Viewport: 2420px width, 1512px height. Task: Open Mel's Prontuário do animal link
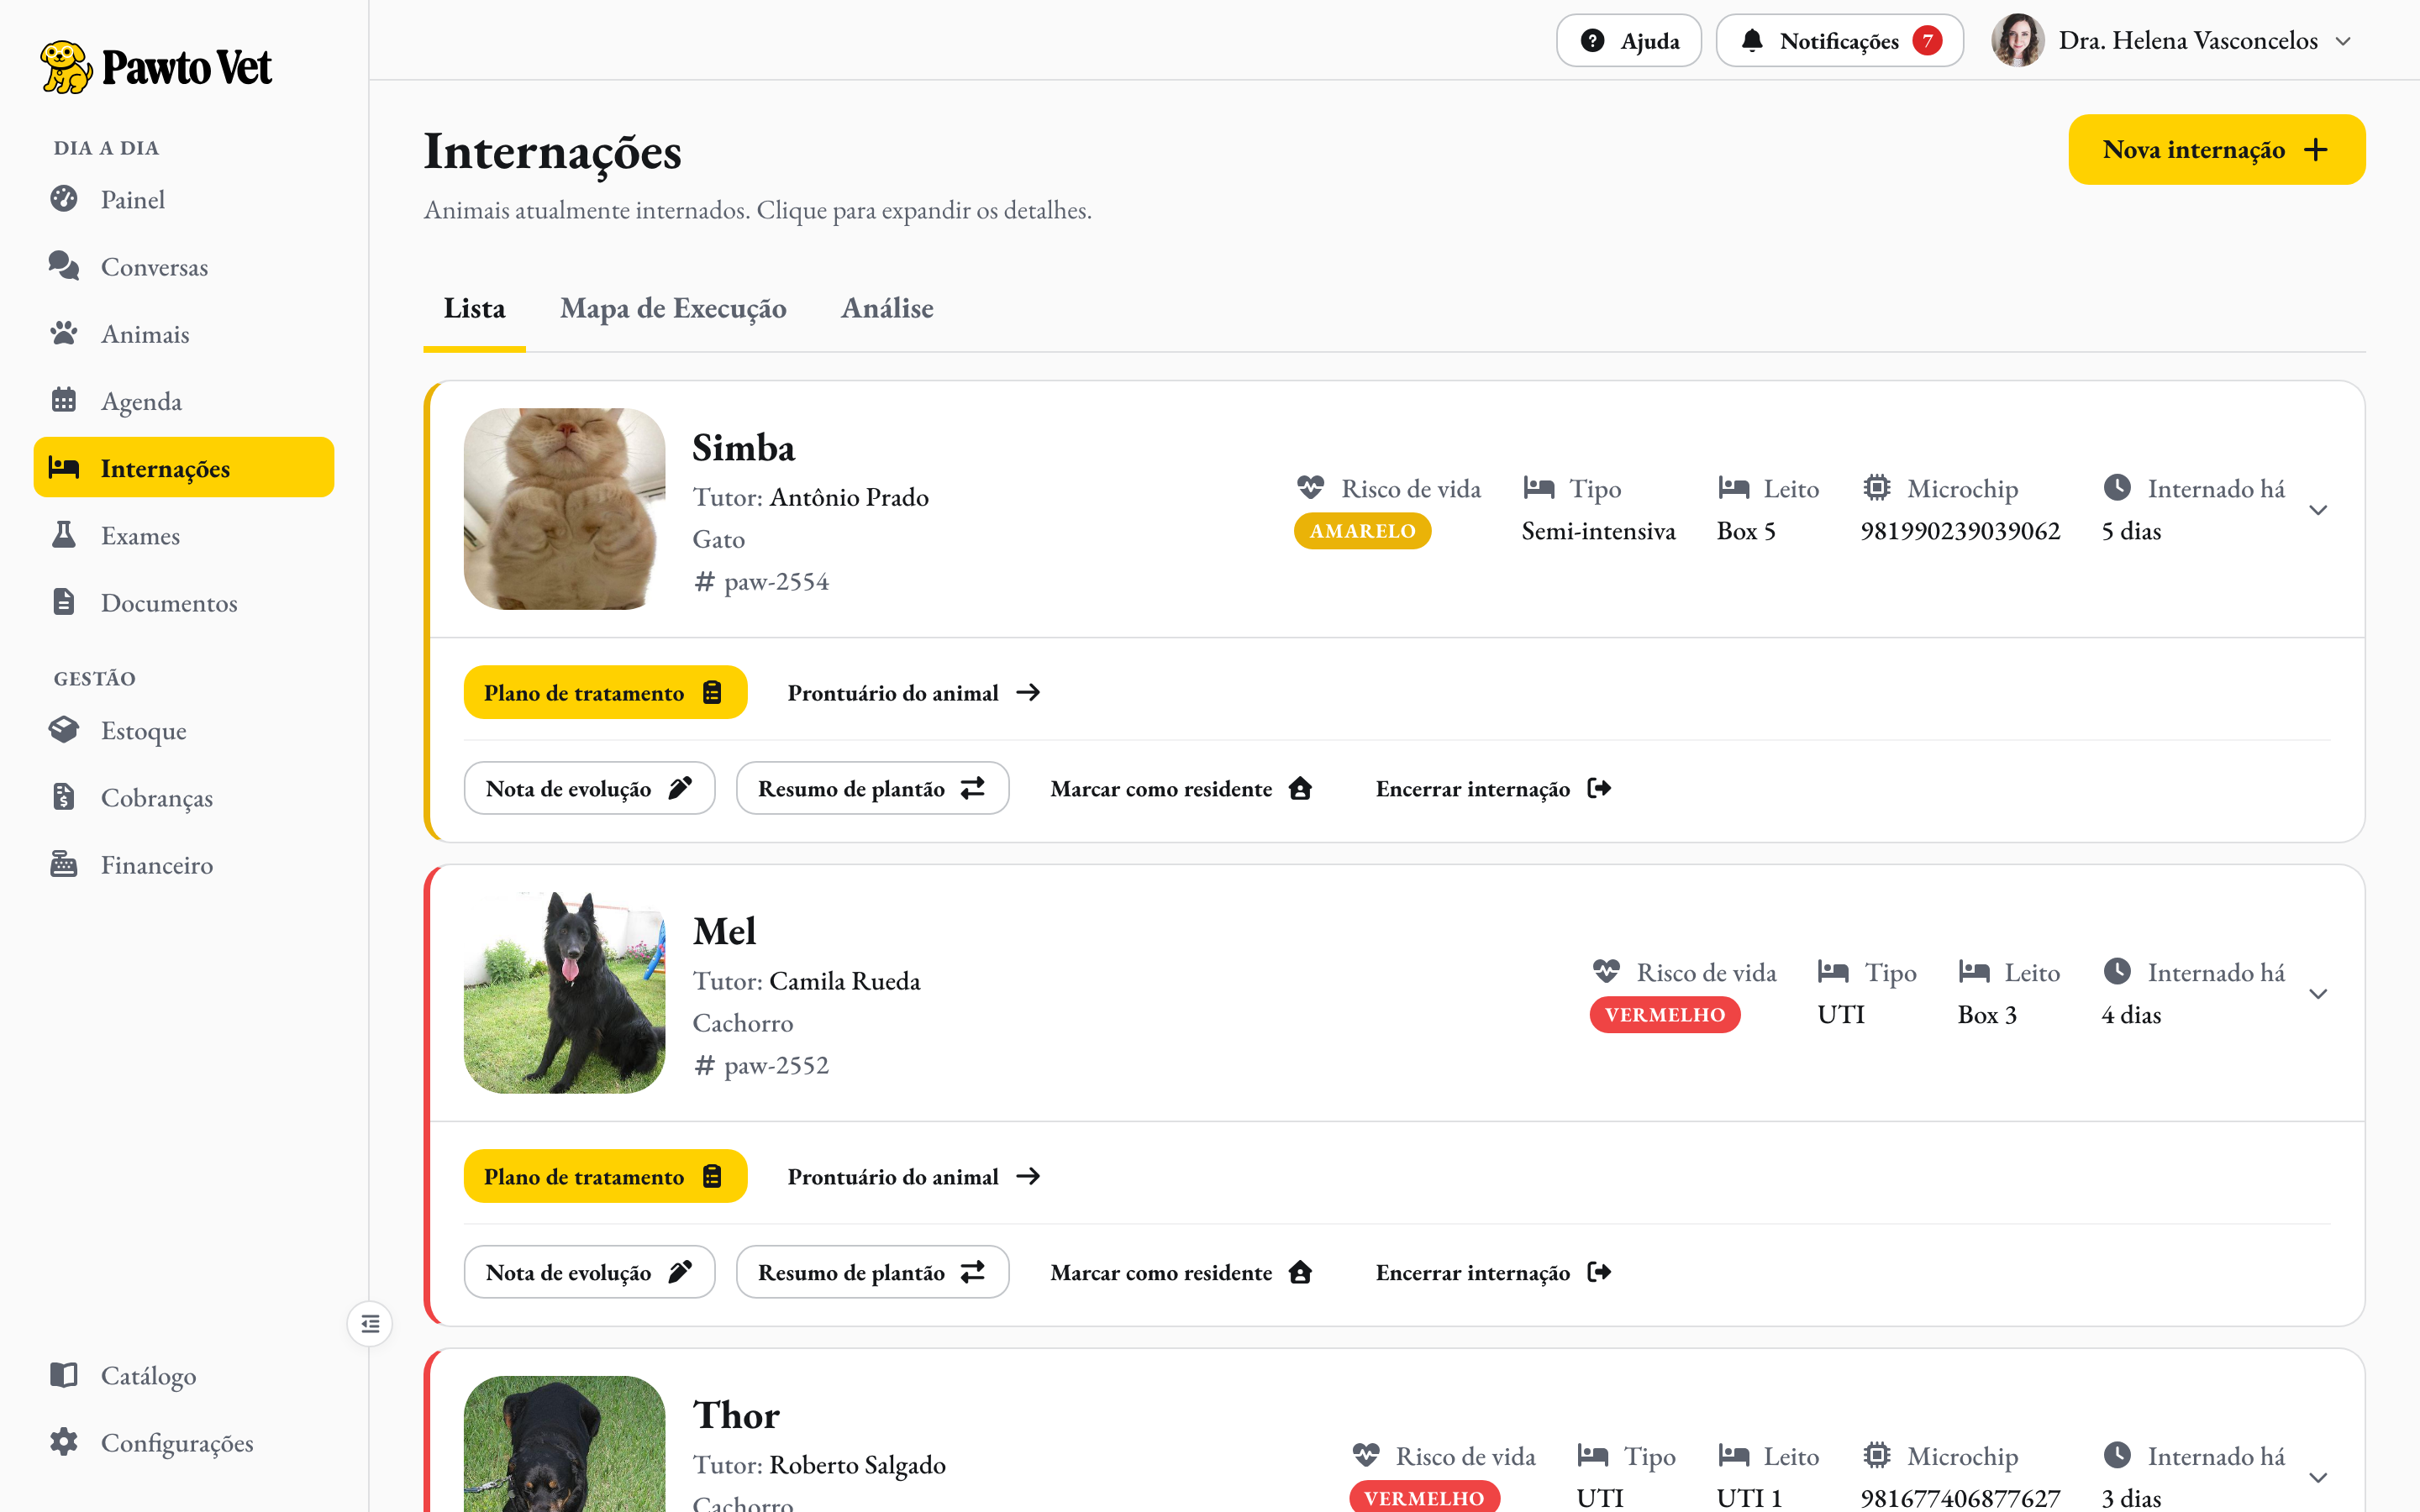914,1176
